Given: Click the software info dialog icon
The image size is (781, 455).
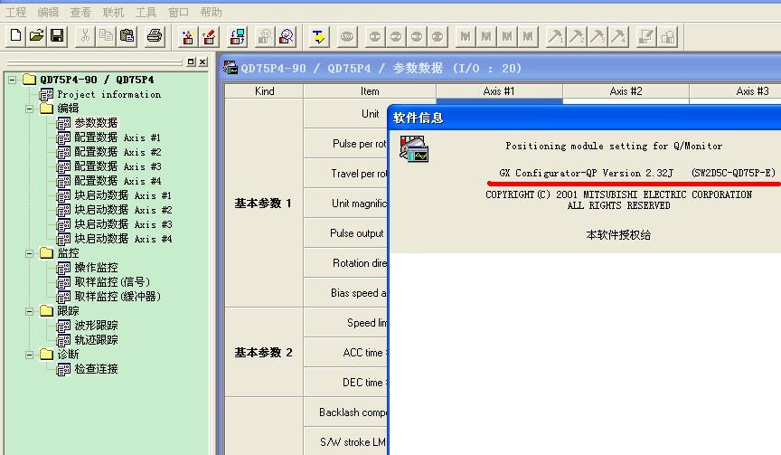Looking at the screenshot, I should (x=415, y=150).
